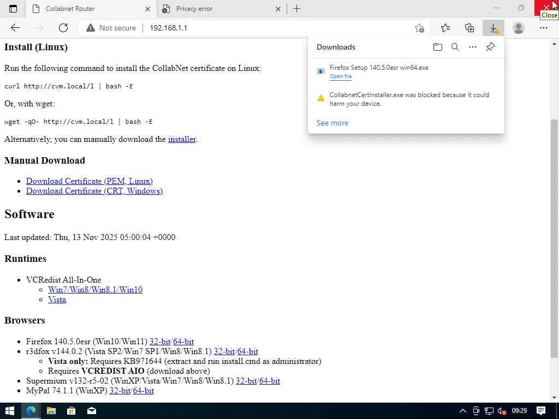
Task: Click the Windows Start button
Action: coord(10,411)
